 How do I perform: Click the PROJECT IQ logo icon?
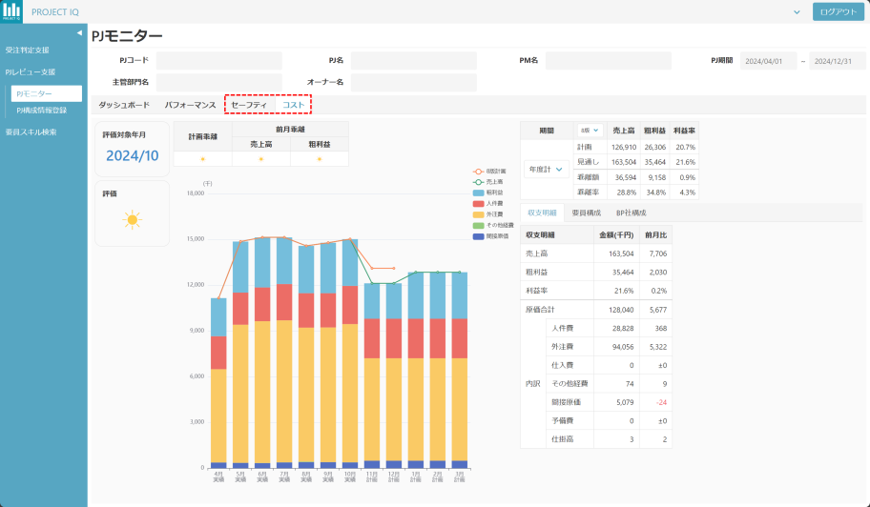(12, 11)
